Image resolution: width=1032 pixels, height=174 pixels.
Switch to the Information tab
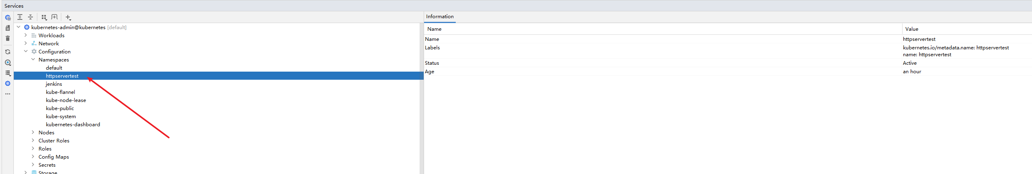click(440, 17)
